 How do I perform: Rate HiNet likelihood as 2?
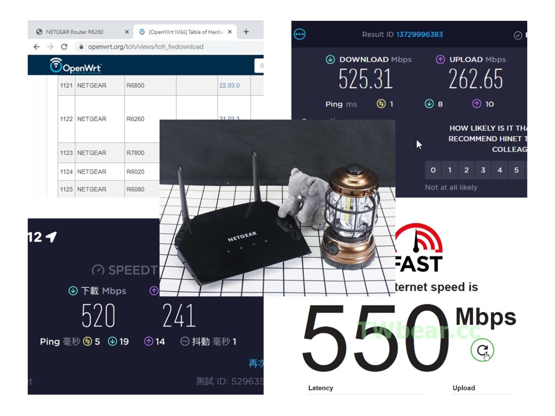point(466,170)
